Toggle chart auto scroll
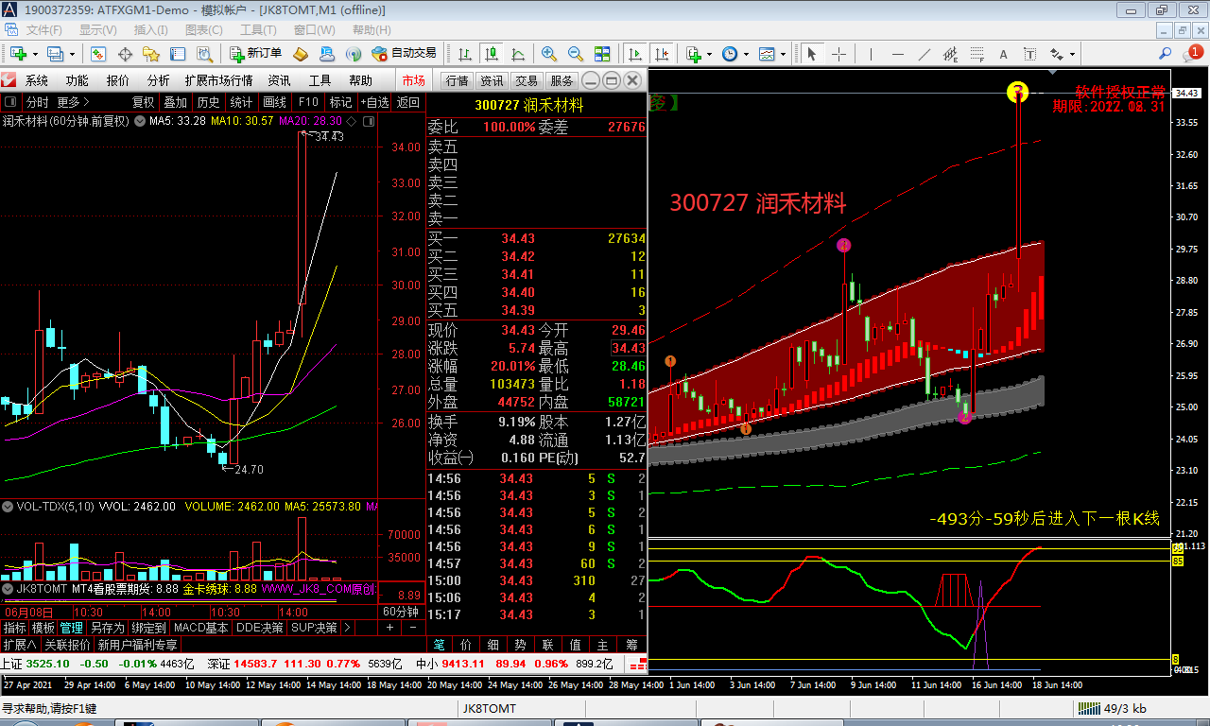Screen dimensions: 1210x726 point(635,54)
